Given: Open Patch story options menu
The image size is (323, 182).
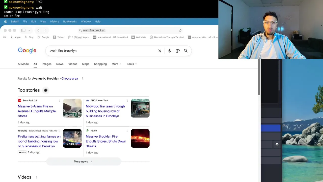Looking at the screenshot, I should 127,131.
